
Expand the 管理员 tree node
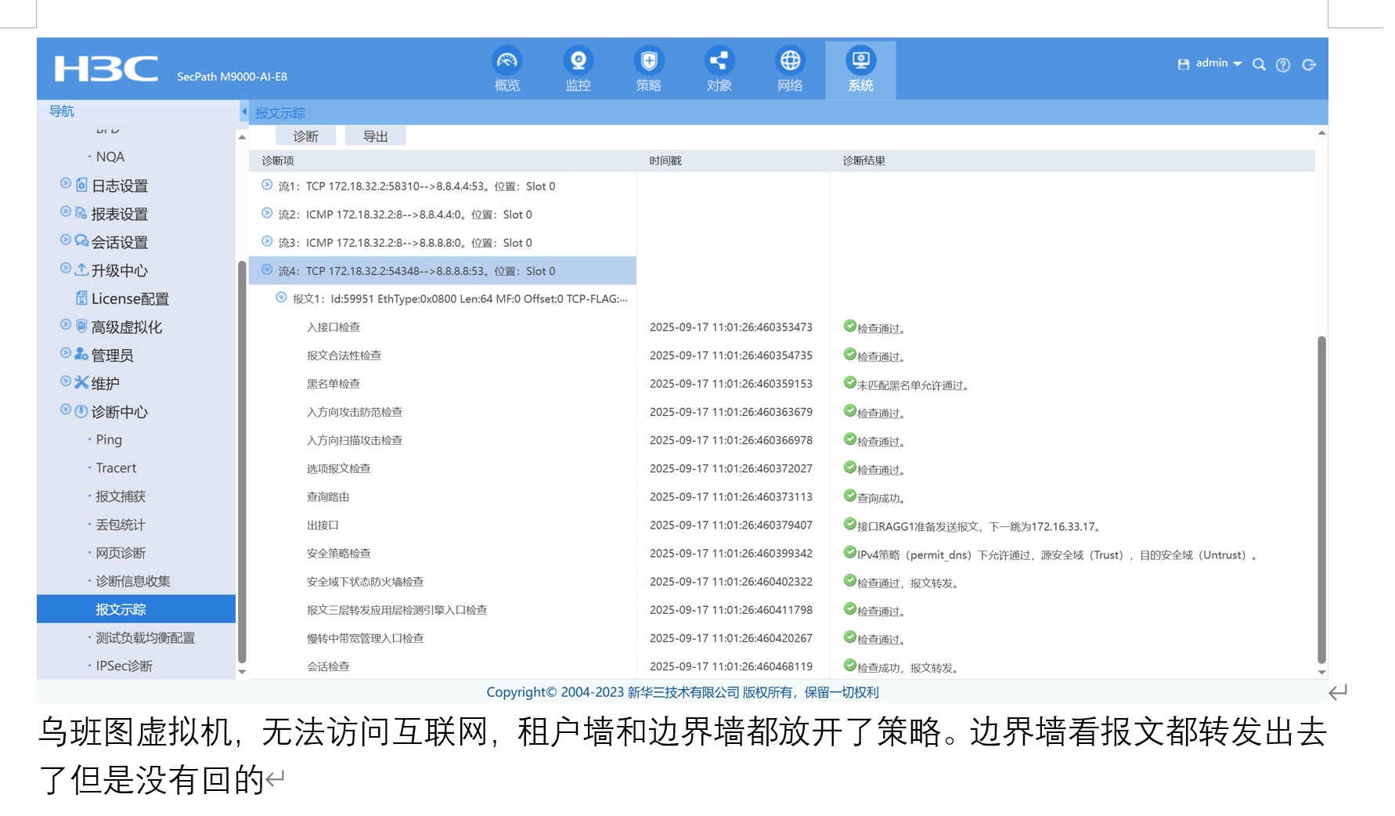click(66, 352)
